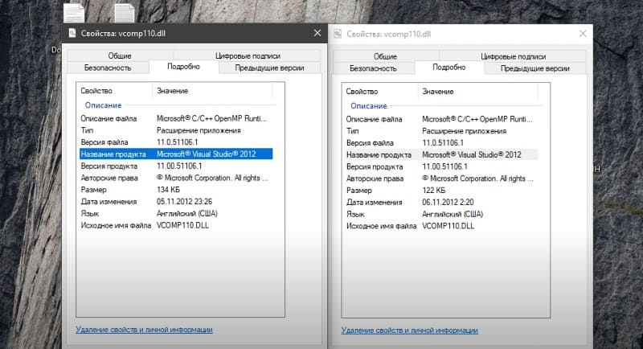The image size is (643, 349).
Task: Click Удаление свойств link in right window
Action: coord(410,331)
